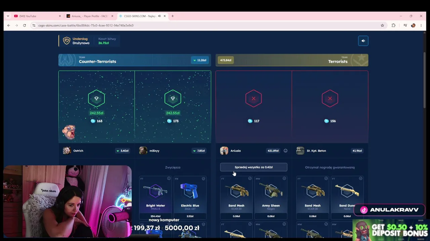Open the browser extensions menu

coord(393,25)
